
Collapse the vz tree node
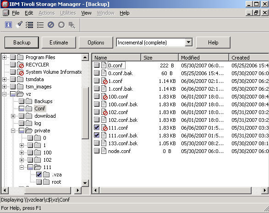tap(4, 94)
